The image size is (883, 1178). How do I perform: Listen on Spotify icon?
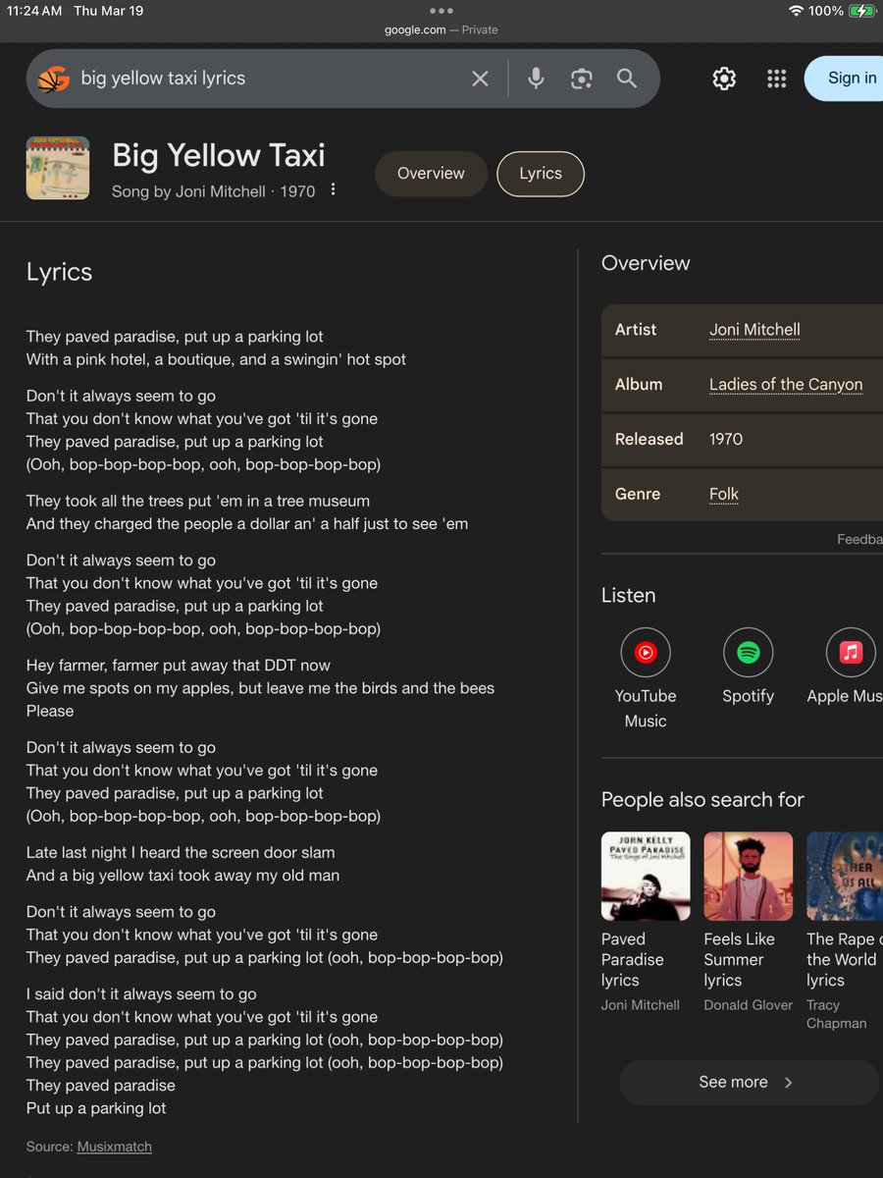[x=749, y=652]
